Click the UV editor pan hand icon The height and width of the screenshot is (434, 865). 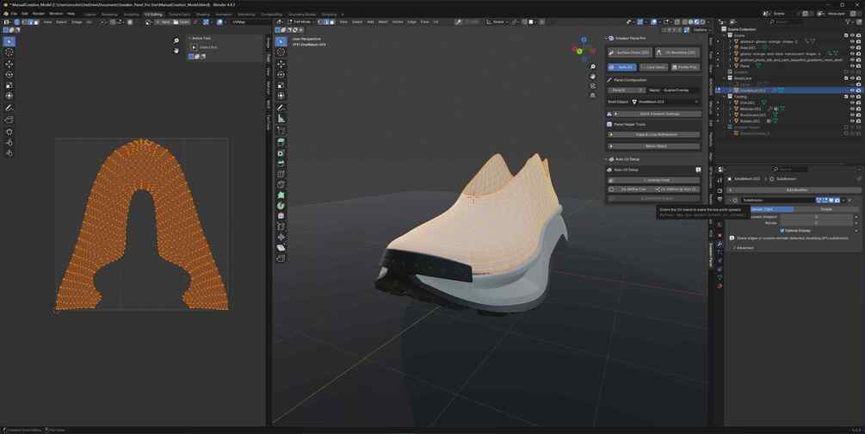coord(176,50)
